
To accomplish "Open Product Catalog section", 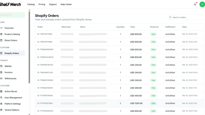I will pyautogui.click(x=12, y=34).
